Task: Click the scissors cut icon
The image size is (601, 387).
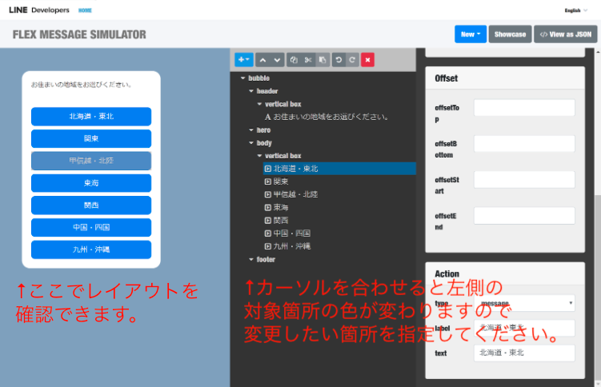Action: click(x=308, y=59)
